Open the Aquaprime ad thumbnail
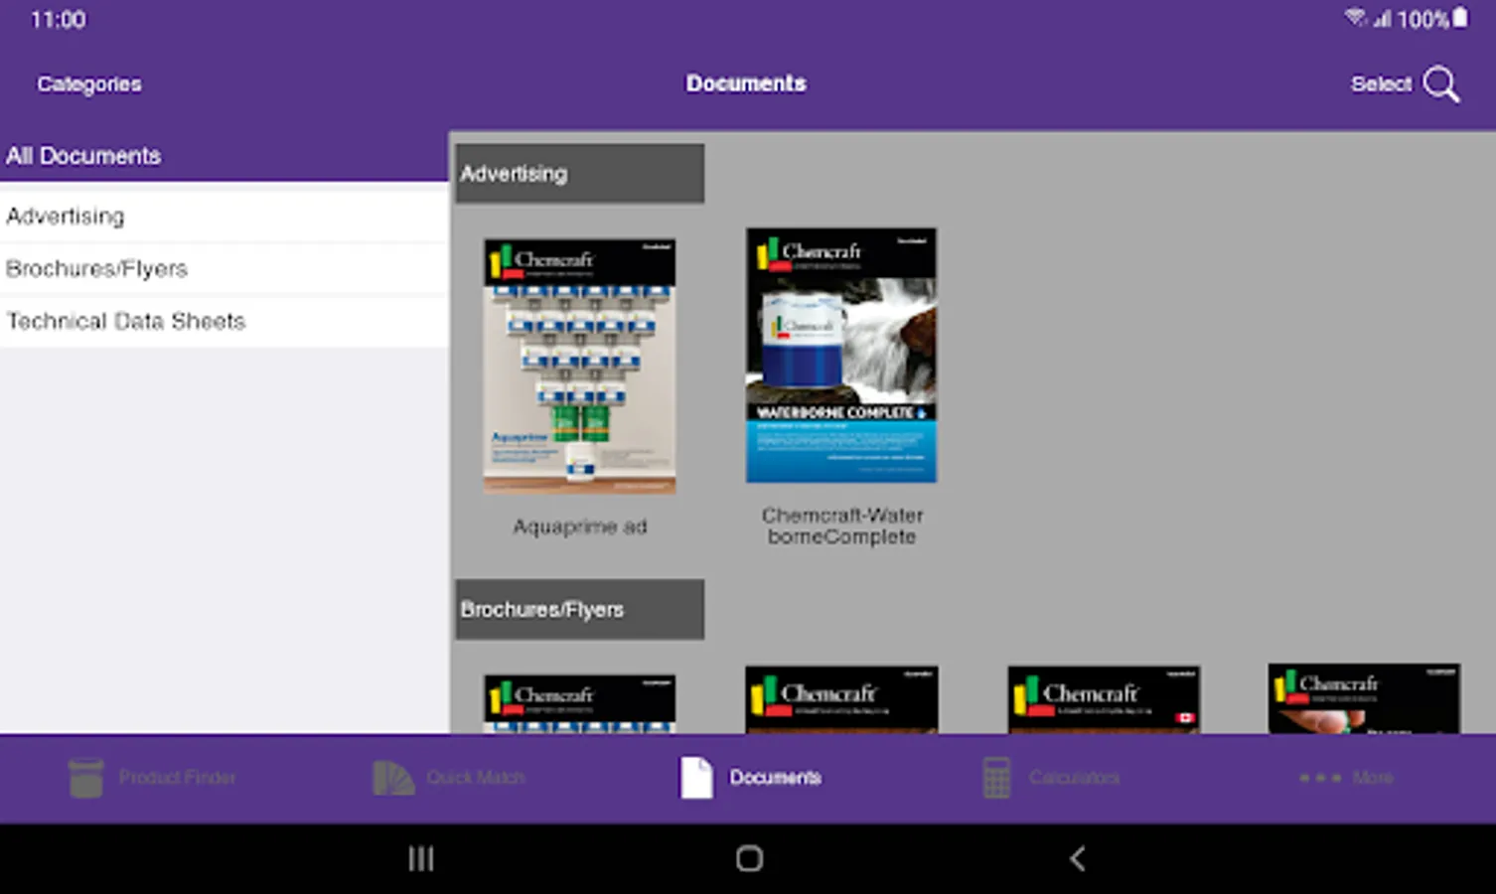 580,367
